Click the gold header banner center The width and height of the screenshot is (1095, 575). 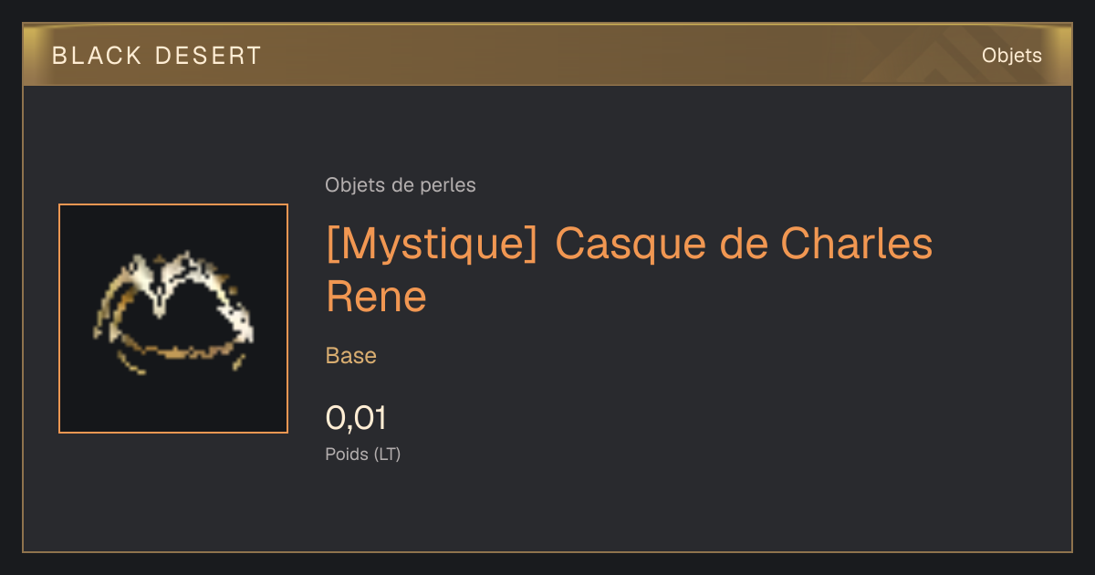(547, 55)
